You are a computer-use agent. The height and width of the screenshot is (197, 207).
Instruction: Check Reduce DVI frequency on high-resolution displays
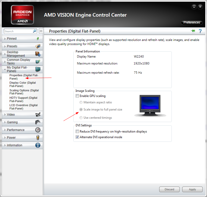click(x=77, y=131)
